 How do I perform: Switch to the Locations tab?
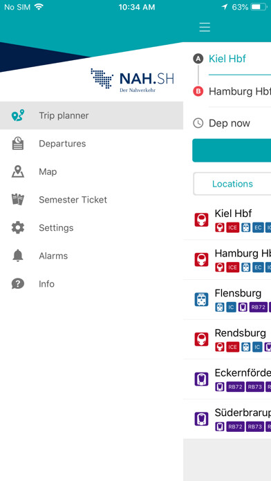(232, 184)
